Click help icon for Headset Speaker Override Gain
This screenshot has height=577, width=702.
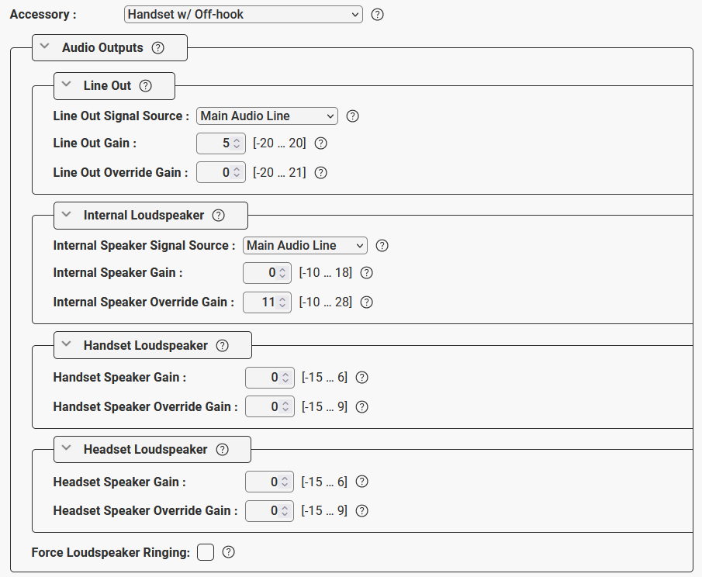361,511
